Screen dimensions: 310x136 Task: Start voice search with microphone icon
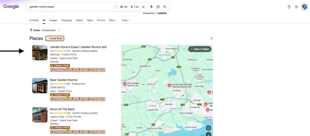click(151, 7)
